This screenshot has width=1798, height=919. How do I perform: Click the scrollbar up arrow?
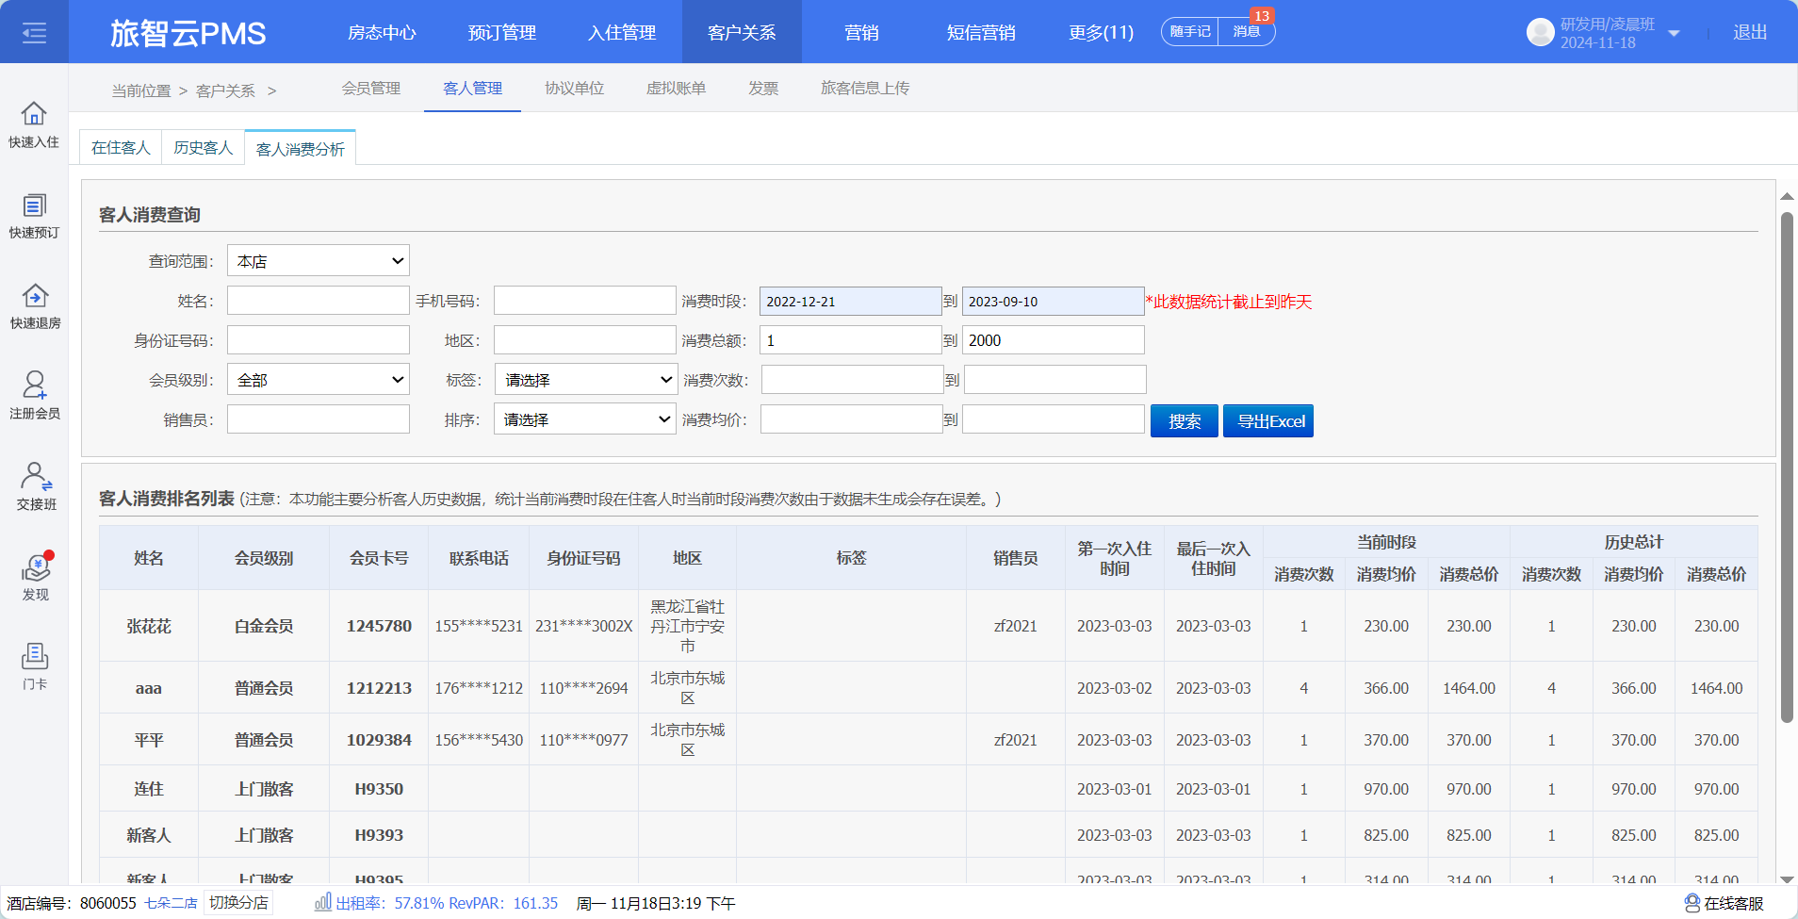pos(1787,196)
